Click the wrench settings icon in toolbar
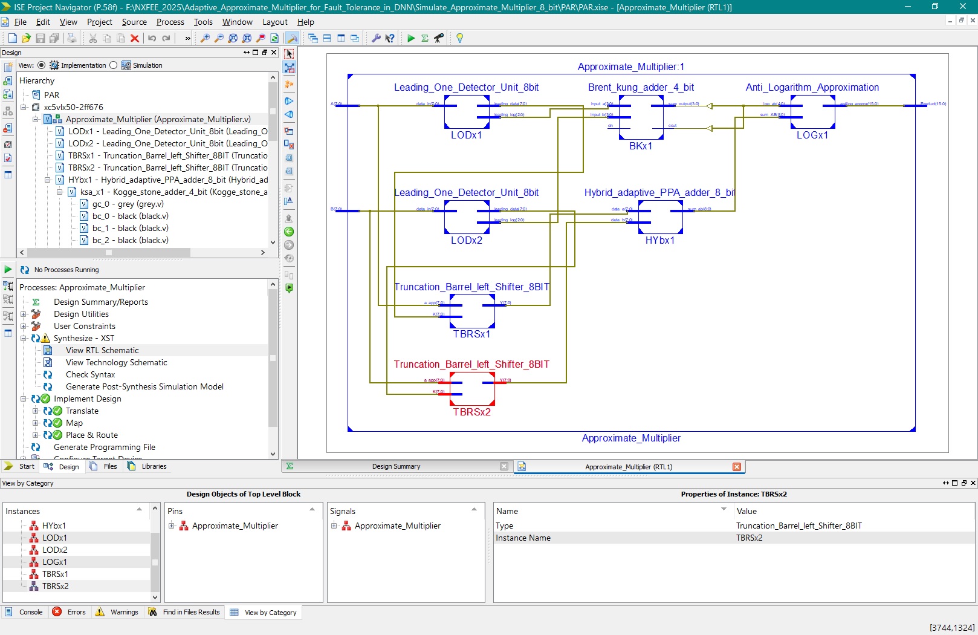Screen dimensions: 978x635 coord(375,38)
